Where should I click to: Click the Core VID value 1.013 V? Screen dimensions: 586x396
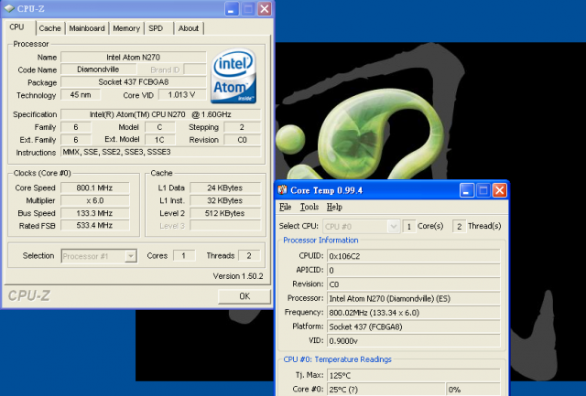(x=182, y=95)
